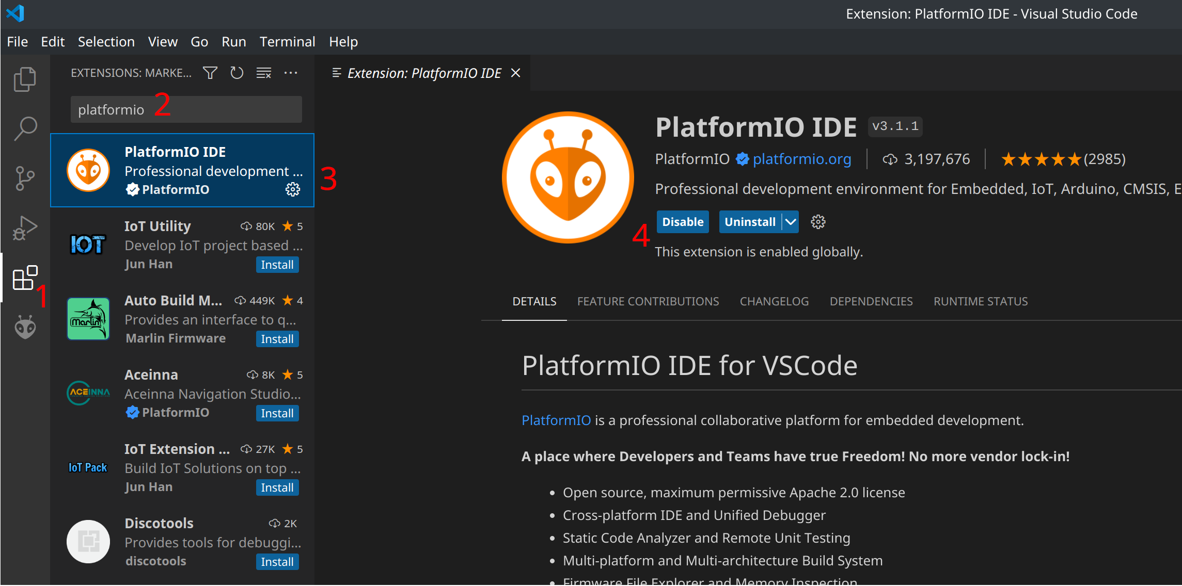
Task: Click the Discotools extension icon
Action: click(88, 542)
